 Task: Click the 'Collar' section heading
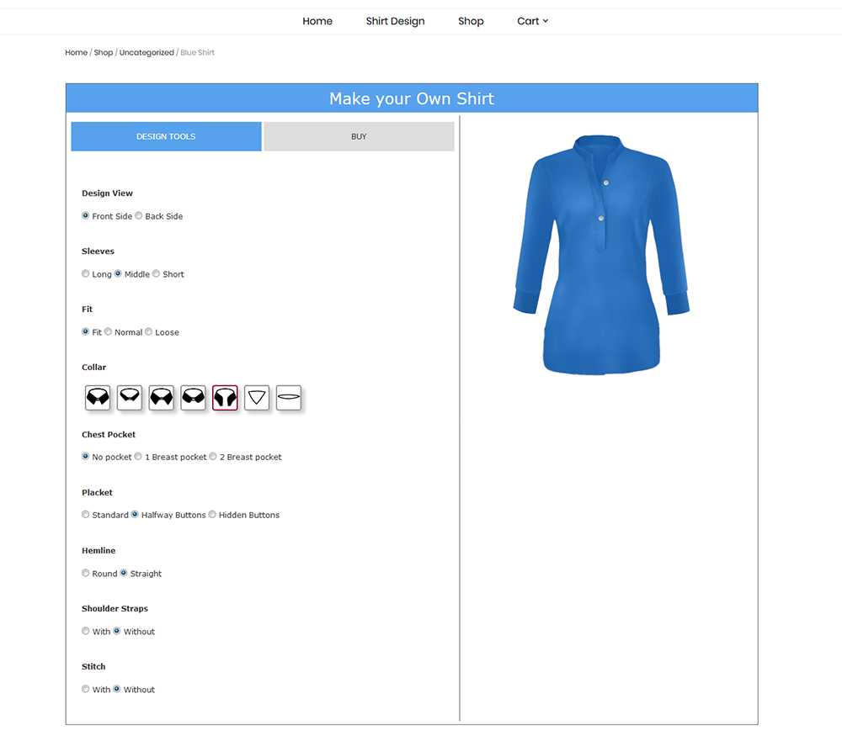pos(94,367)
